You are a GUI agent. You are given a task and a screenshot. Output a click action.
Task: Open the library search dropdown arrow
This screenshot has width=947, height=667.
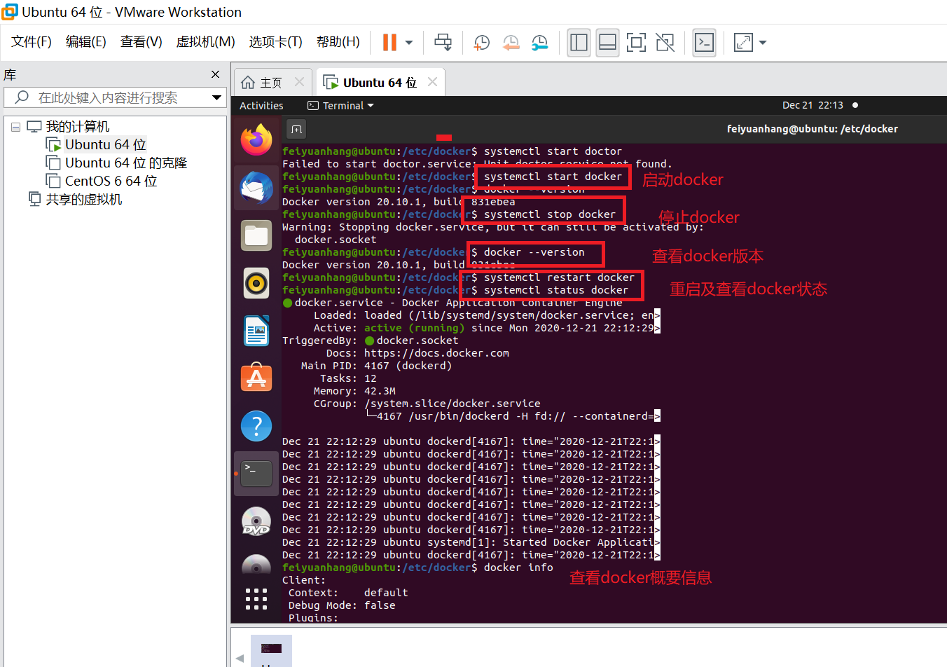click(216, 97)
